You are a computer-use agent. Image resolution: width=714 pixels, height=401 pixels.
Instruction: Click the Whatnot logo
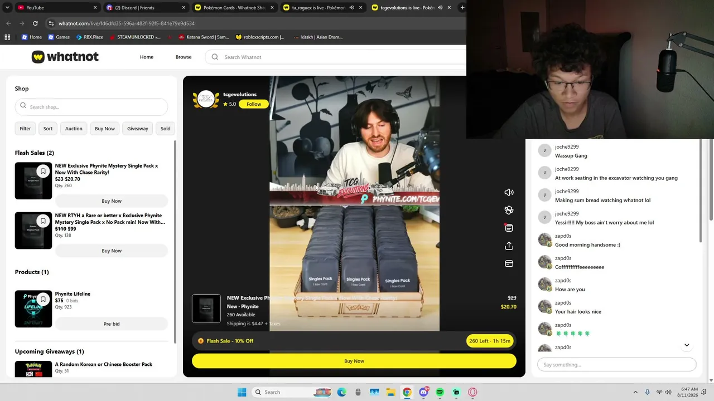coord(65,57)
